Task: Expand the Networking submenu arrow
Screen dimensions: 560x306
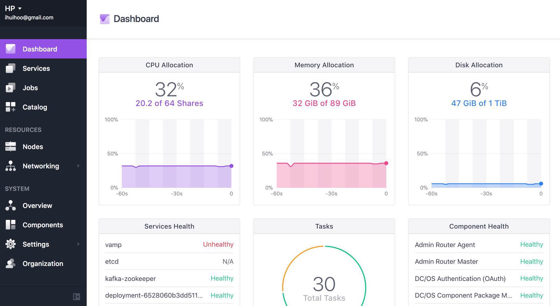Action: [78, 166]
